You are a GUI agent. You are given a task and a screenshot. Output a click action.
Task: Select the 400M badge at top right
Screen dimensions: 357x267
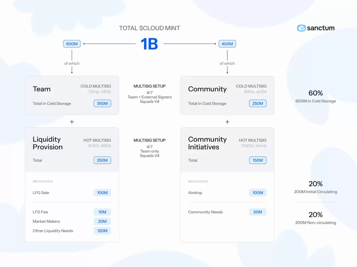[x=227, y=44]
